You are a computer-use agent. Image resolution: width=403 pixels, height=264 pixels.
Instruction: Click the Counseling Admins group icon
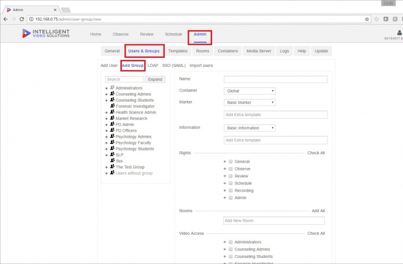[x=112, y=94]
